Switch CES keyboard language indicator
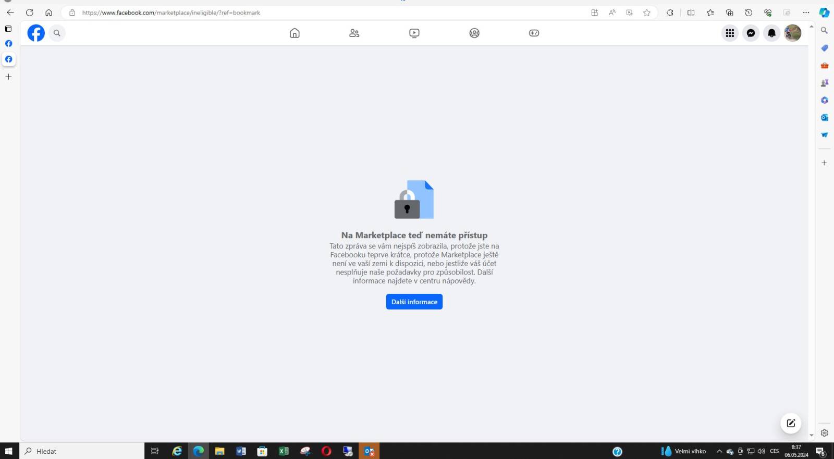This screenshot has width=834, height=459. pyautogui.click(x=775, y=451)
